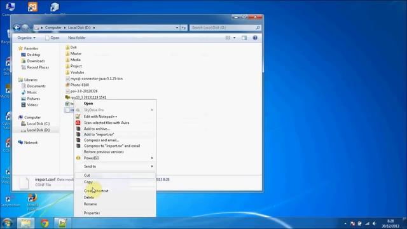Viewport: 407px width, 229px height.
Task: Click the third pinned taskbar application icon
Action: [x=62, y=223]
